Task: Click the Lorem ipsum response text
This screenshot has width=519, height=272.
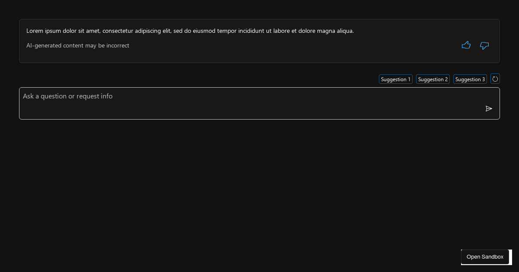Action: point(190,31)
